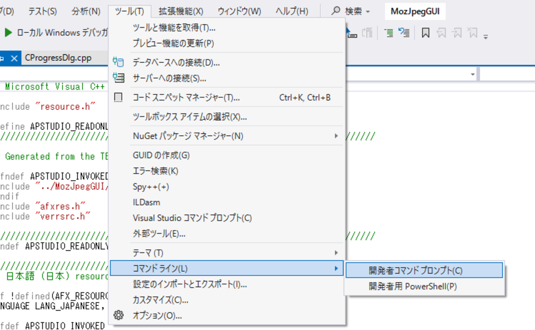The width and height of the screenshot is (535, 330).
Task: Click the greyed page-lines icon left of the comment icon
Action: [x=367, y=32]
